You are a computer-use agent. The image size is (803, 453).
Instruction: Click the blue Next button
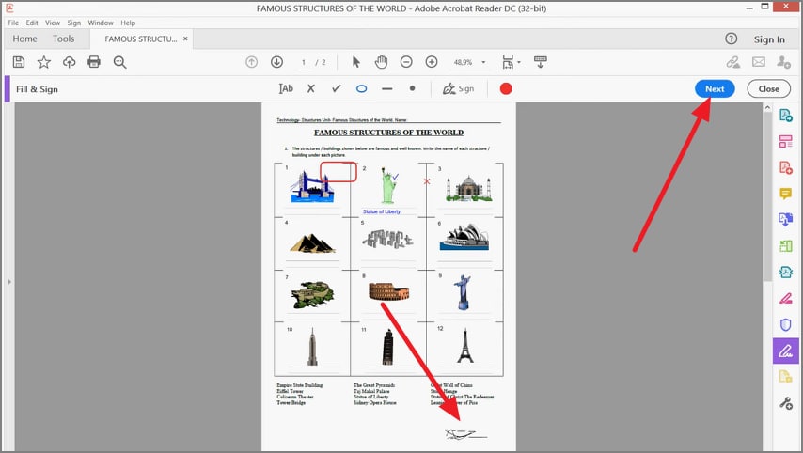tap(715, 88)
